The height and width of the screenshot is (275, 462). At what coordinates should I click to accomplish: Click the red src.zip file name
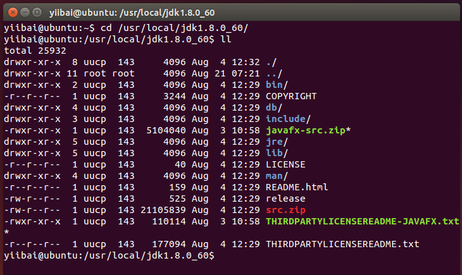point(285,211)
